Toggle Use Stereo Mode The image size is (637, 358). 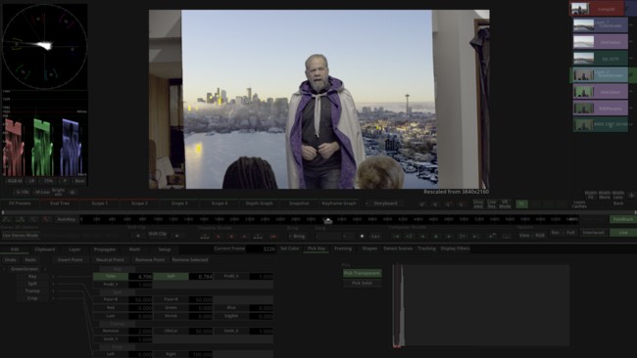pyautogui.click(x=21, y=235)
